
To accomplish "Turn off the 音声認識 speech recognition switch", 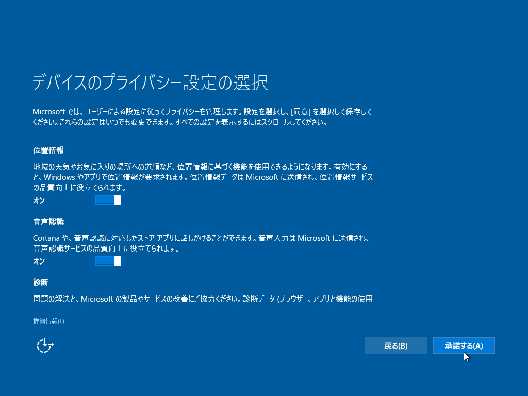I will (x=108, y=261).
